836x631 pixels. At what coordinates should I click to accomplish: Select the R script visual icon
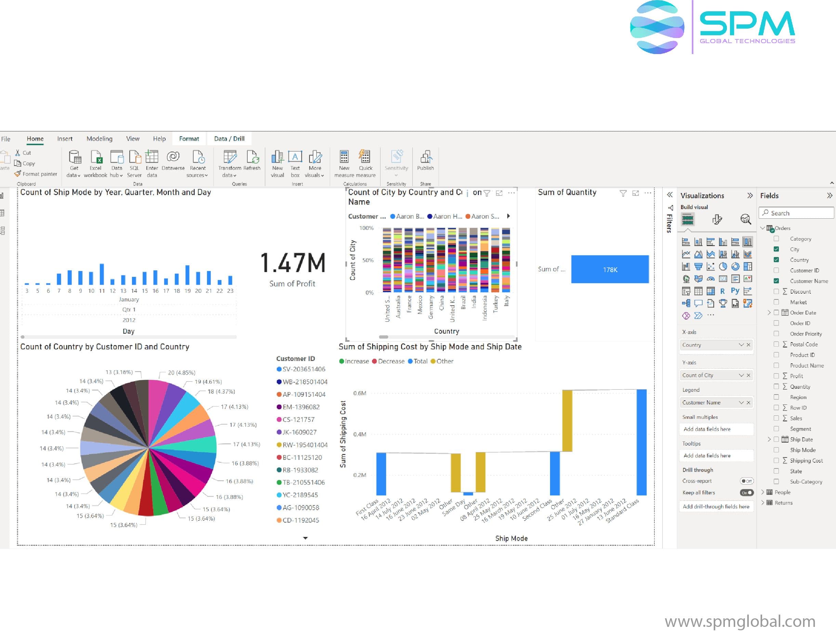coord(723,291)
